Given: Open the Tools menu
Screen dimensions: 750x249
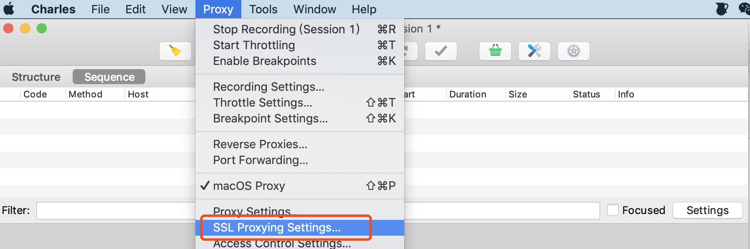Looking at the screenshot, I should point(264,9).
